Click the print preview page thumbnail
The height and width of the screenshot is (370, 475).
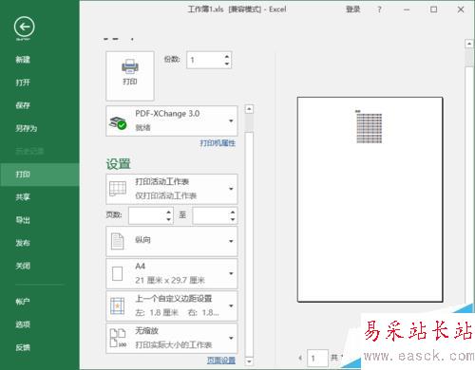(370, 199)
